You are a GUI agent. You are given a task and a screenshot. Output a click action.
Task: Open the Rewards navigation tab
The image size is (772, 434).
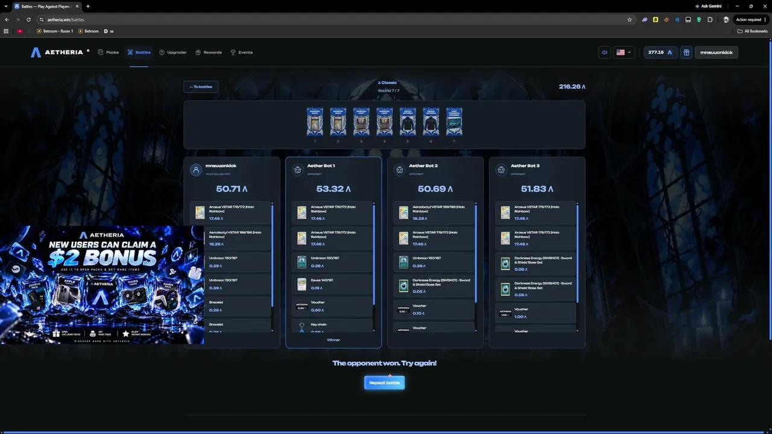[x=209, y=52]
